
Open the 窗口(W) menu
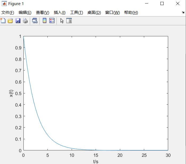tap(112, 13)
